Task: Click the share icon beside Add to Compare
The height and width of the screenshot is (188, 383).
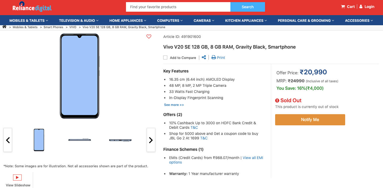Action: pyautogui.click(x=204, y=57)
